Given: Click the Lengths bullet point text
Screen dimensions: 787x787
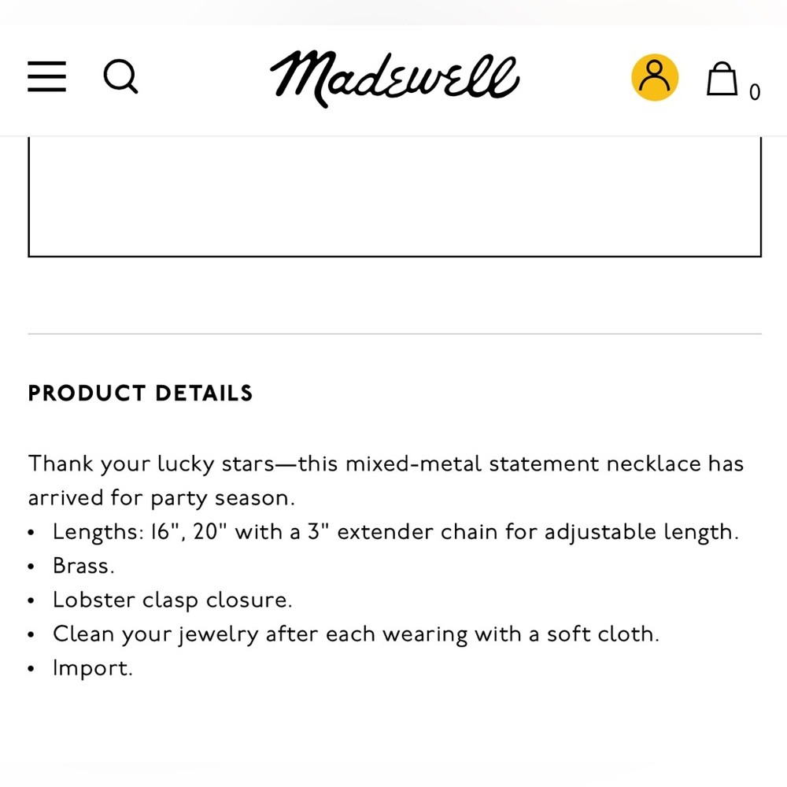Looking at the screenshot, I should [395, 532].
